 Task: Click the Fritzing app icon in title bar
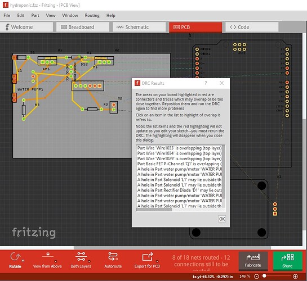(x=6, y=5)
